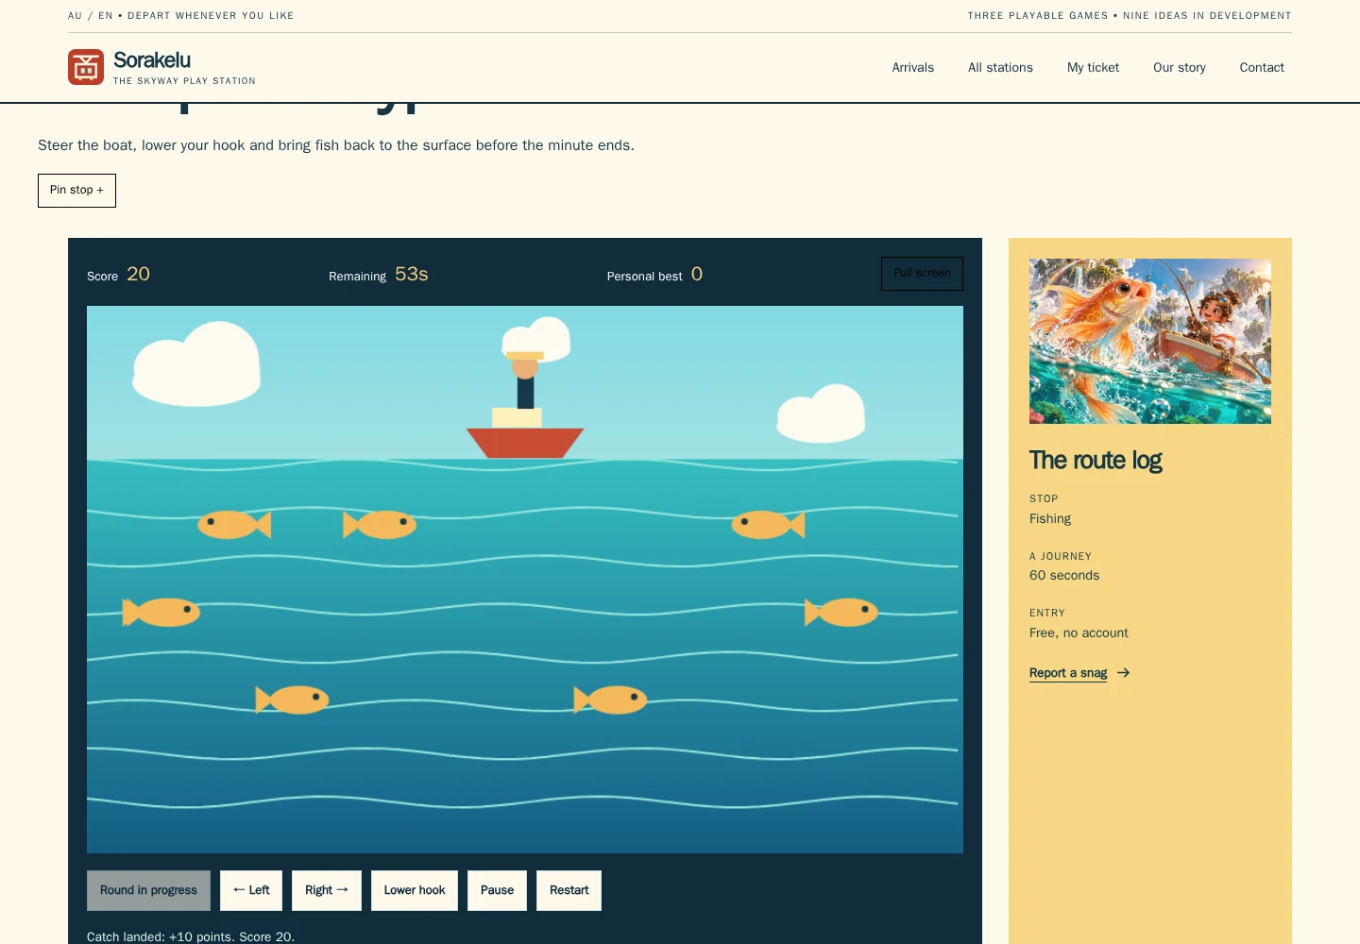The height and width of the screenshot is (944, 1360).
Task: Click the Sorakelu brand name
Action: pyautogui.click(x=152, y=60)
